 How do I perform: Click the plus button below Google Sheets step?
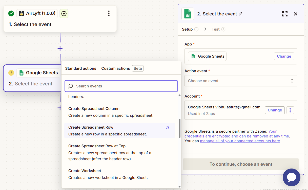tap(59, 108)
